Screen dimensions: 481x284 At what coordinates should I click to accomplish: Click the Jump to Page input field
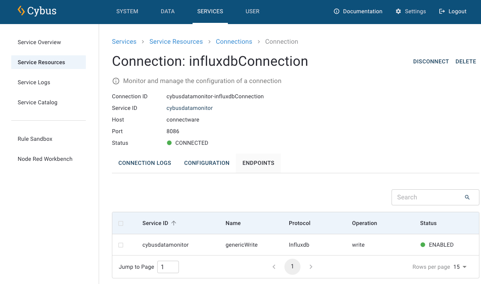point(168,267)
